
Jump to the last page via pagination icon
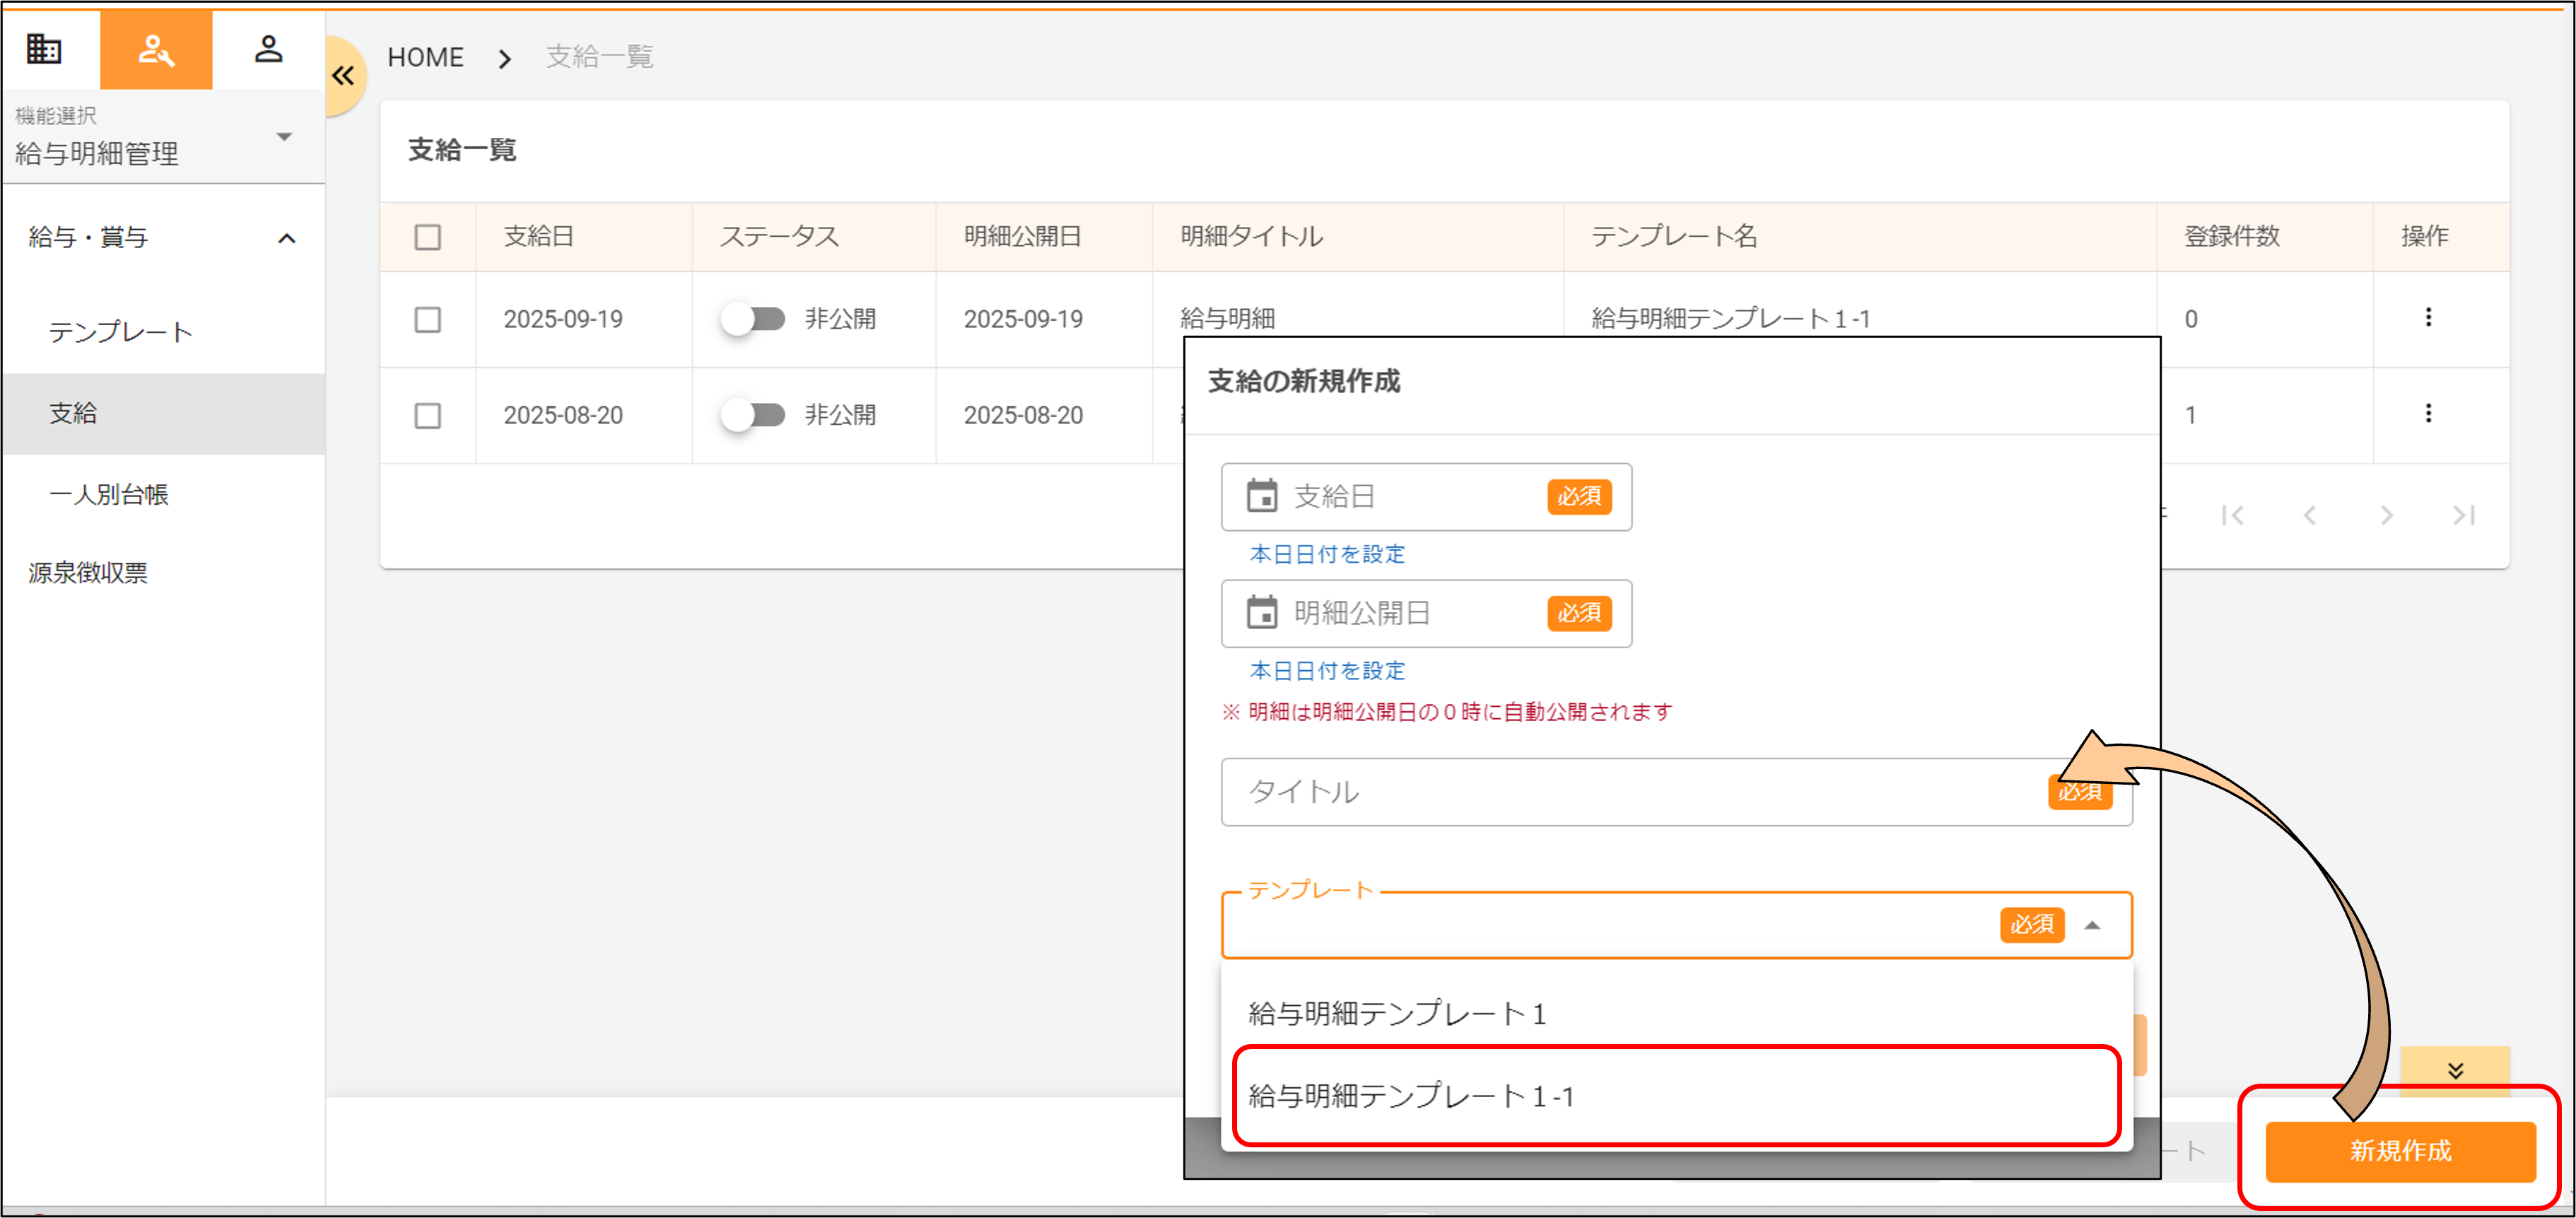2463,515
